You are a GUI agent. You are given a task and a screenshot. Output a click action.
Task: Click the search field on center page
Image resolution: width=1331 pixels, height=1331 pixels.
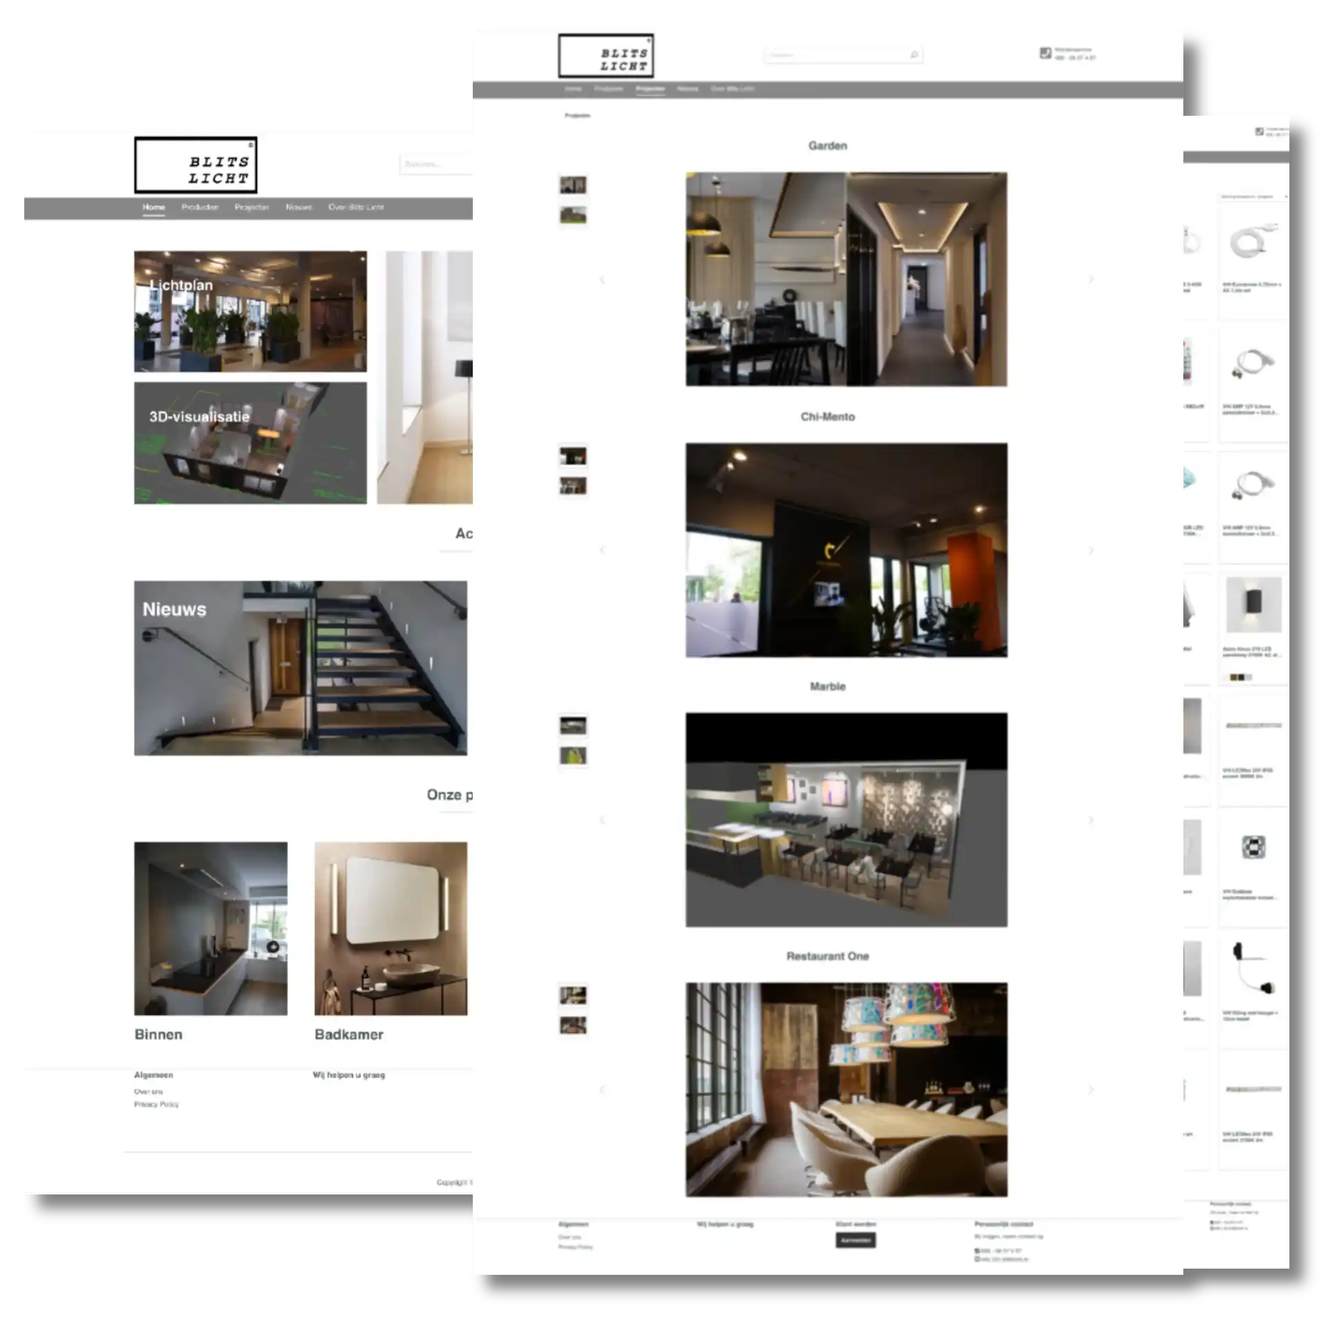(x=832, y=55)
